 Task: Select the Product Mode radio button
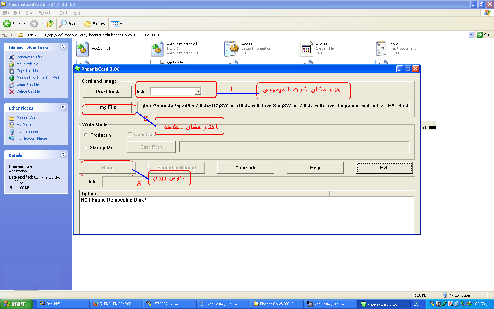point(86,135)
